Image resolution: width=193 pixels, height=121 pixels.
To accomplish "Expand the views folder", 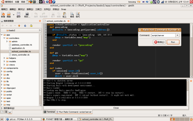I will coord(4,65).
